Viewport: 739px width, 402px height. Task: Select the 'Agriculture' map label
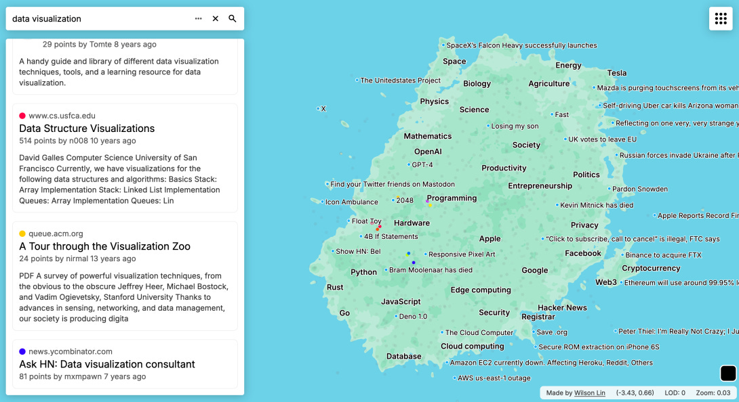pos(548,83)
